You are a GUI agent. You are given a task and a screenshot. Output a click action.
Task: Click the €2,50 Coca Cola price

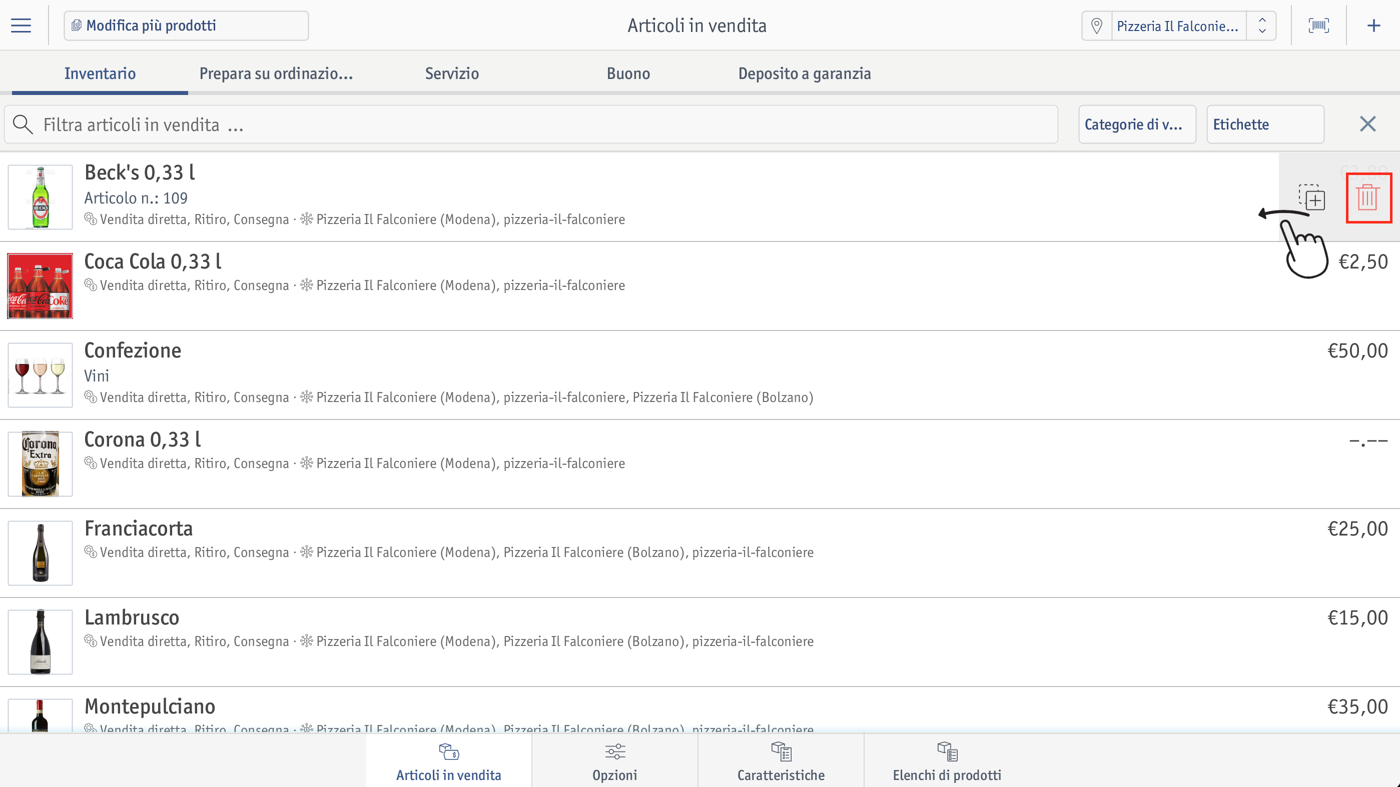1362,262
